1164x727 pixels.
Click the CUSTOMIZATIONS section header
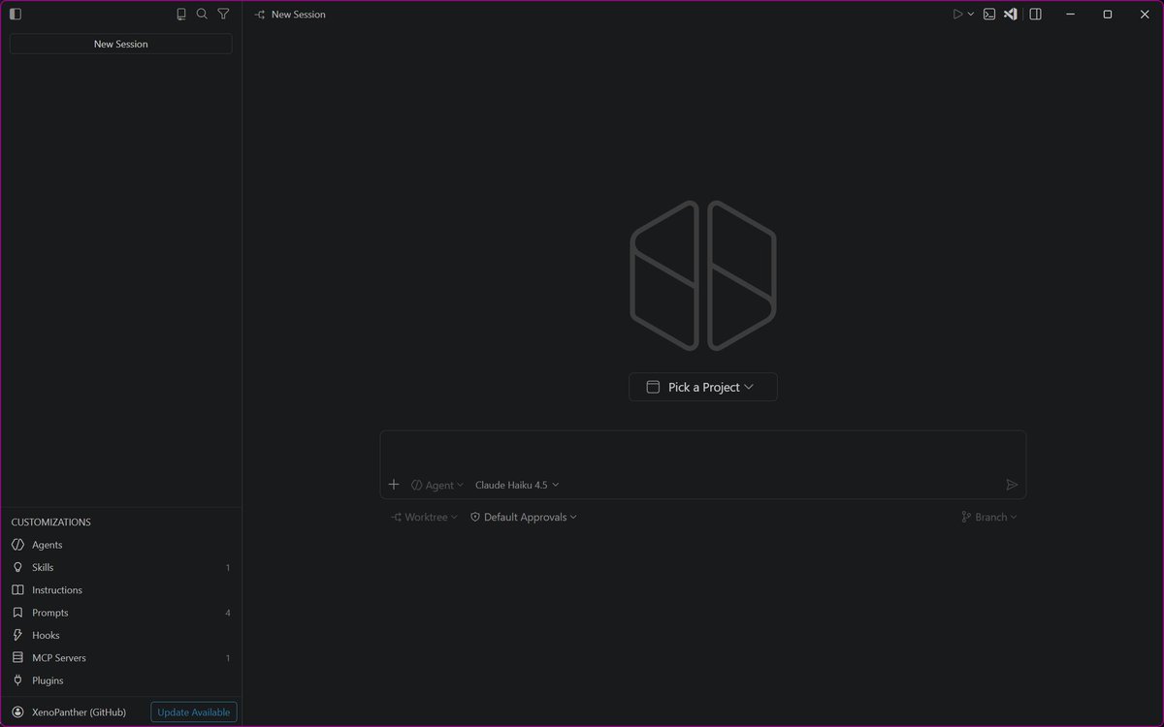tap(51, 522)
